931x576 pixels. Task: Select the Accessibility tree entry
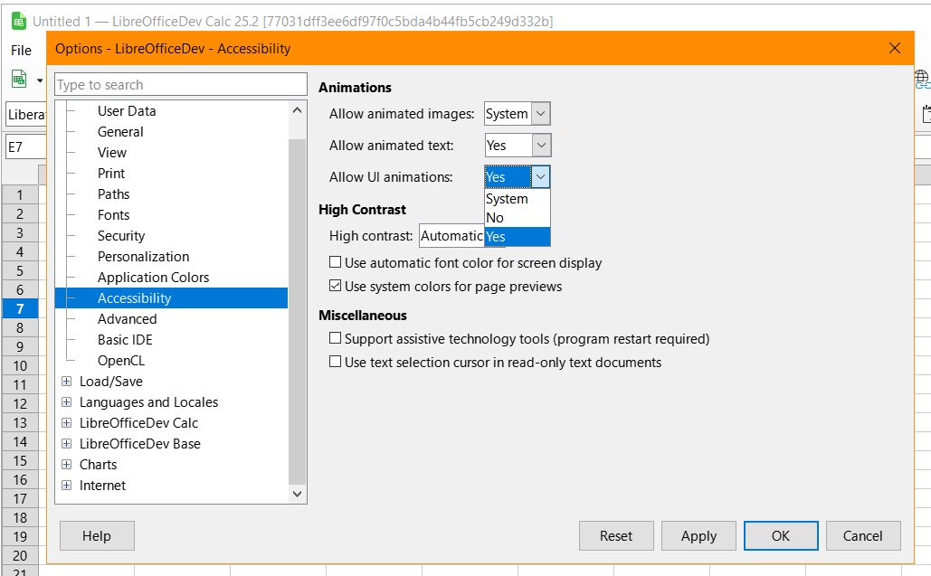click(x=171, y=297)
